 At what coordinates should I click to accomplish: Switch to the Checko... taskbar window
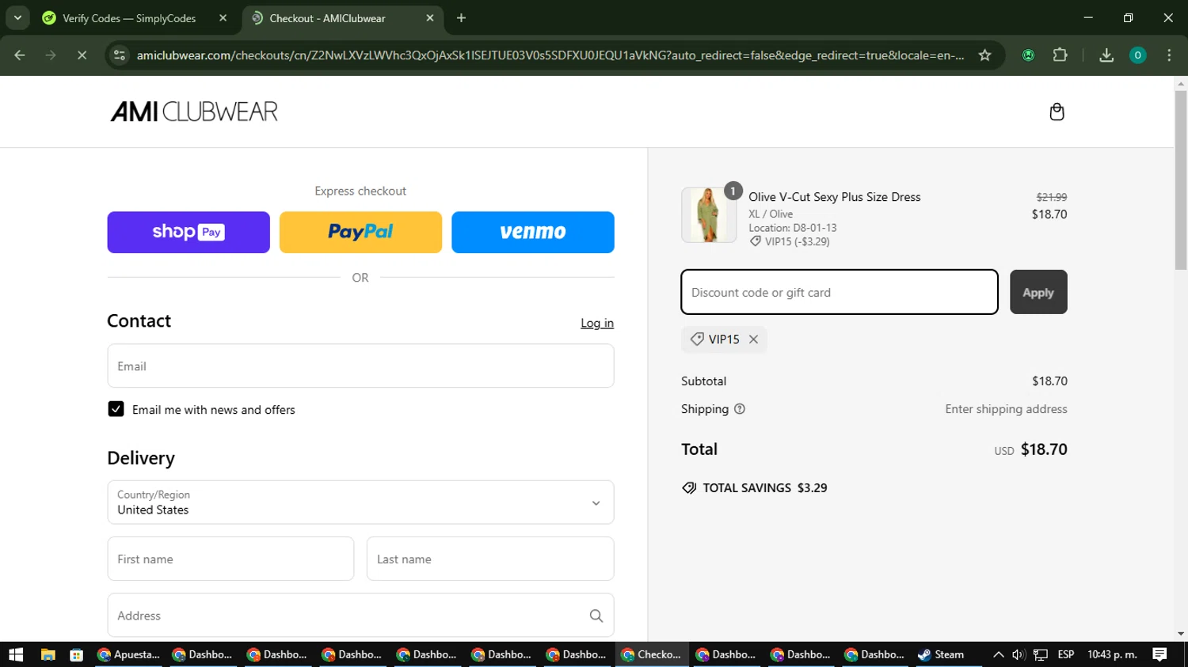[652, 654]
